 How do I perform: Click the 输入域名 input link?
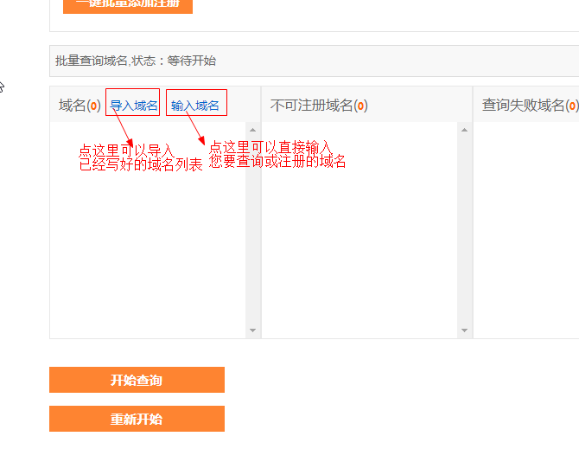coord(195,106)
